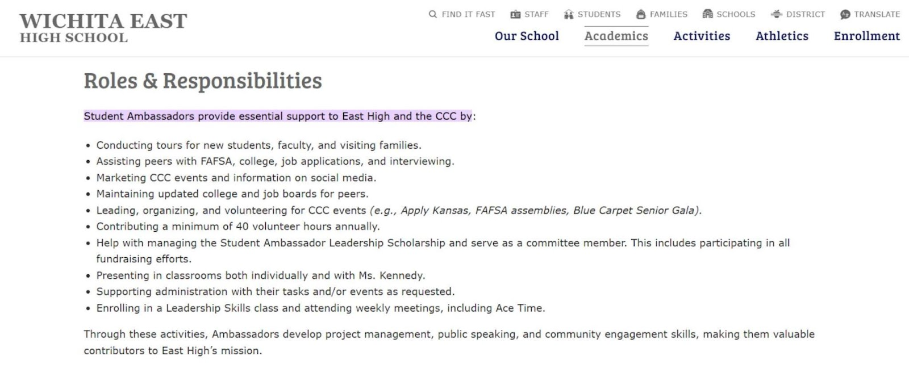Click the STUDENTS text link
Screen dimensions: 909x385
coord(599,14)
